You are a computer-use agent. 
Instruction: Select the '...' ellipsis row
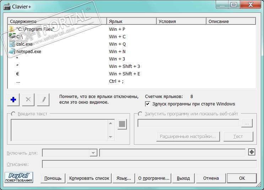[x=132, y=81]
